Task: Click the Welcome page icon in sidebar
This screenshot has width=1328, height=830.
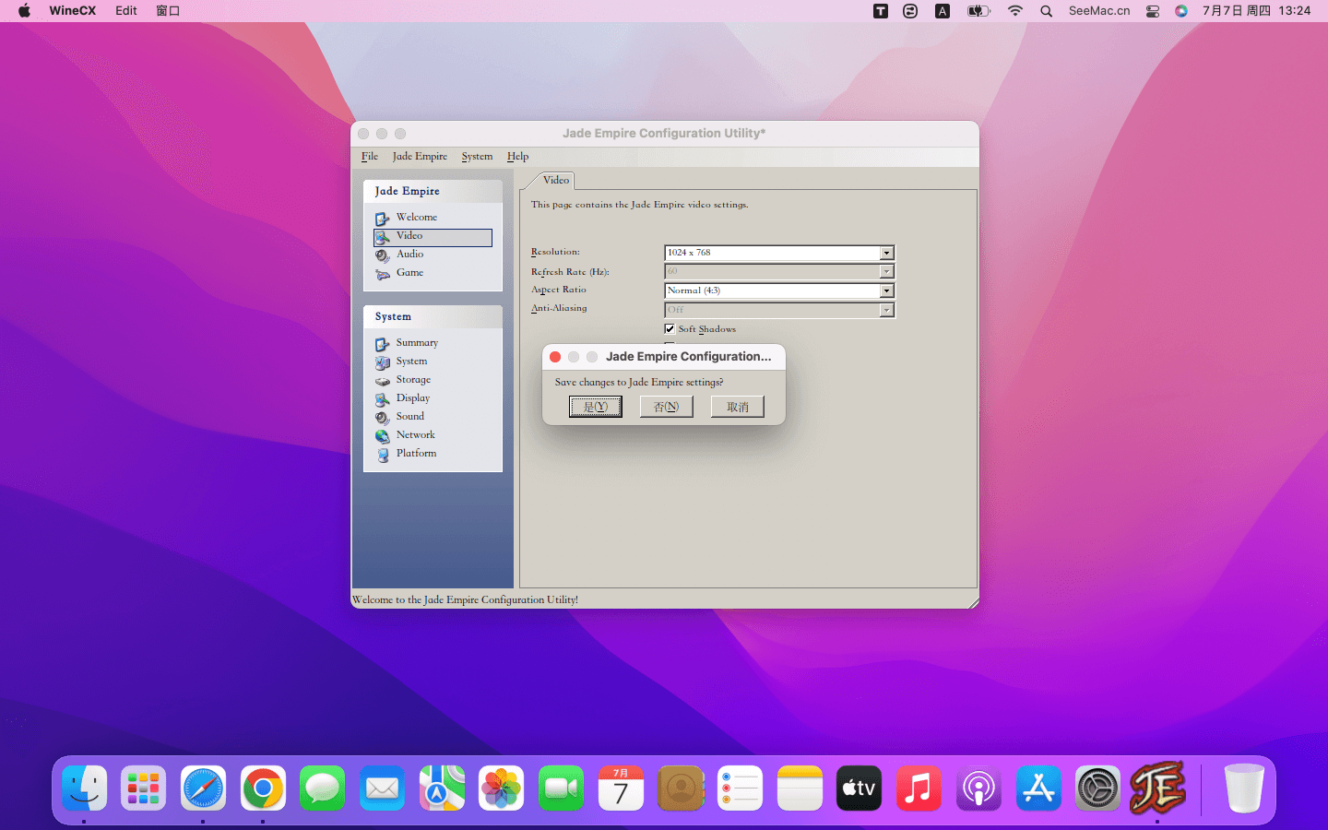Action: (x=382, y=219)
